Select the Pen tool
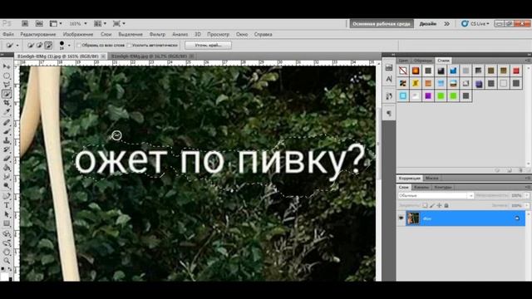 tap(7, 196)
